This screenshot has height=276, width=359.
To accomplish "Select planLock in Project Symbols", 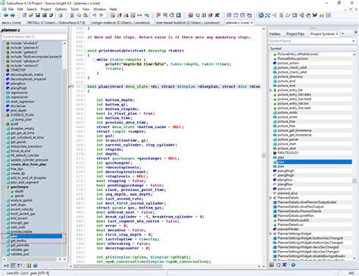I will tap(284, 189).
